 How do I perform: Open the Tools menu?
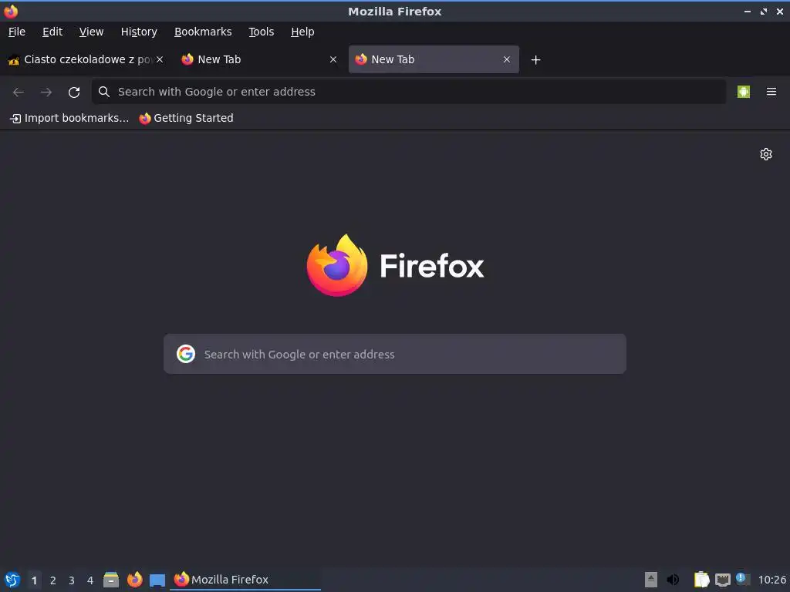(x=261, y=32)
